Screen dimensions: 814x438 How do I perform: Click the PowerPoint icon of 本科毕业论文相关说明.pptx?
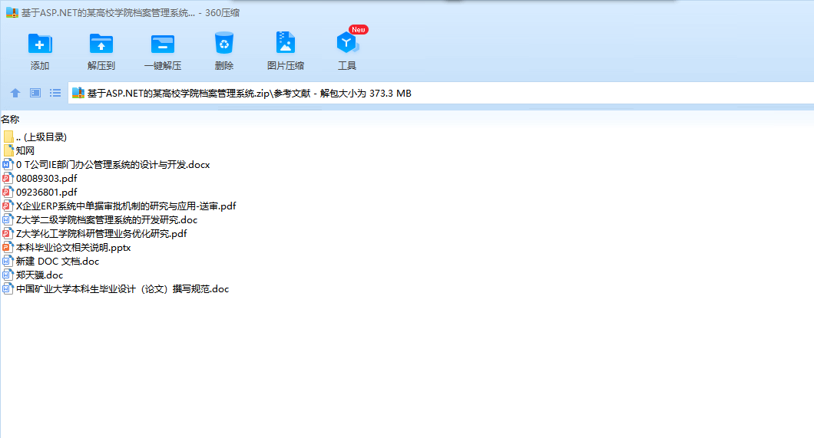pos(8,248)
